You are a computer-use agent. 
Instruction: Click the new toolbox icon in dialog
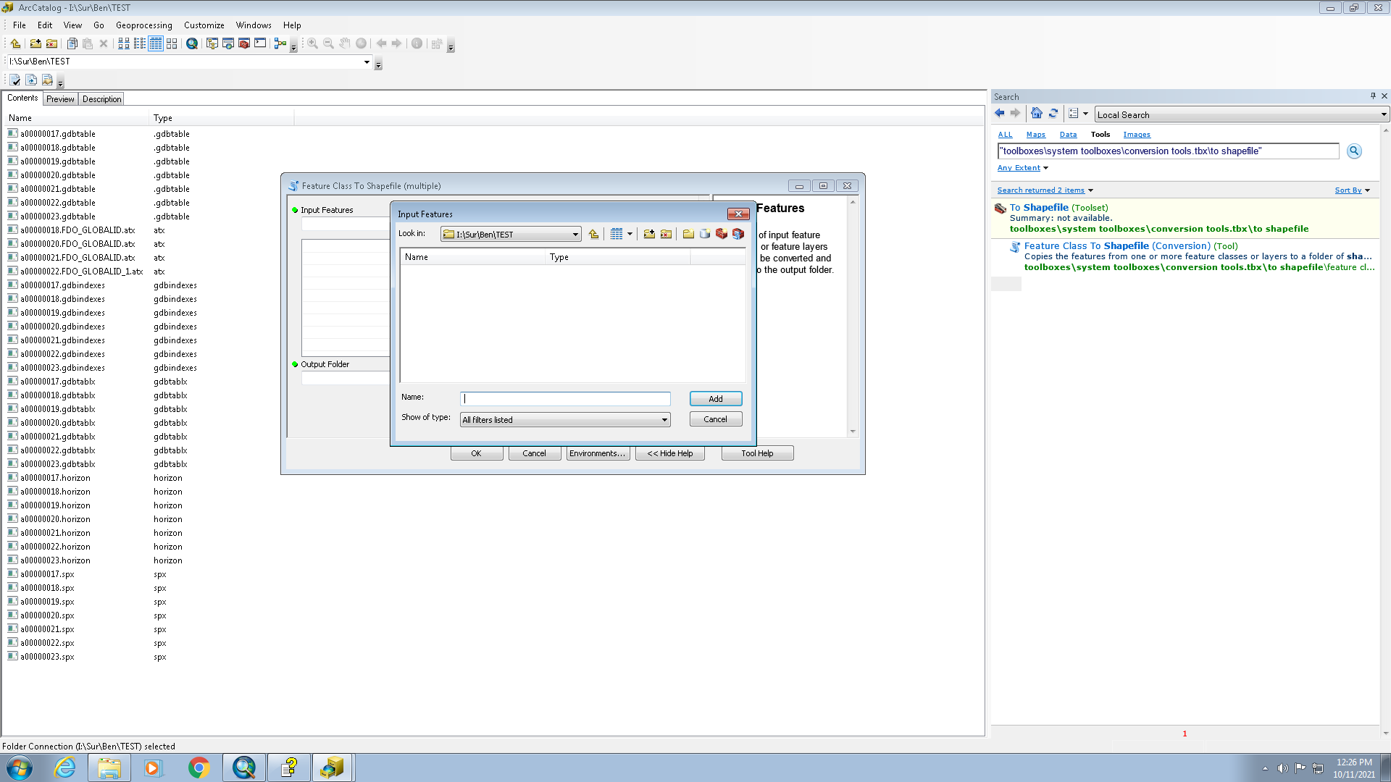[x=722, y=234]
